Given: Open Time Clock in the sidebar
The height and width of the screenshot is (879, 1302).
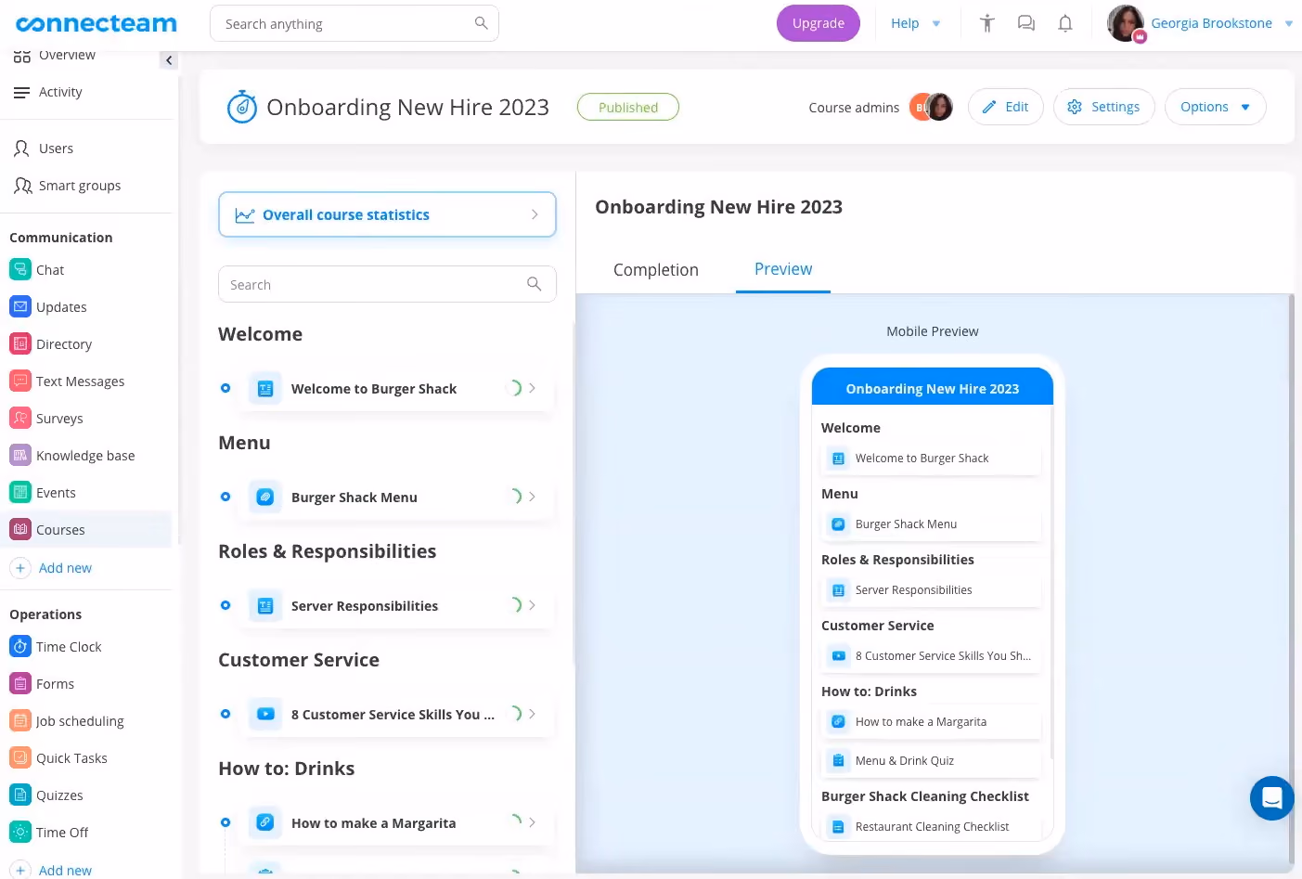Looking at the screenshot, I should [x=69, y=647].
